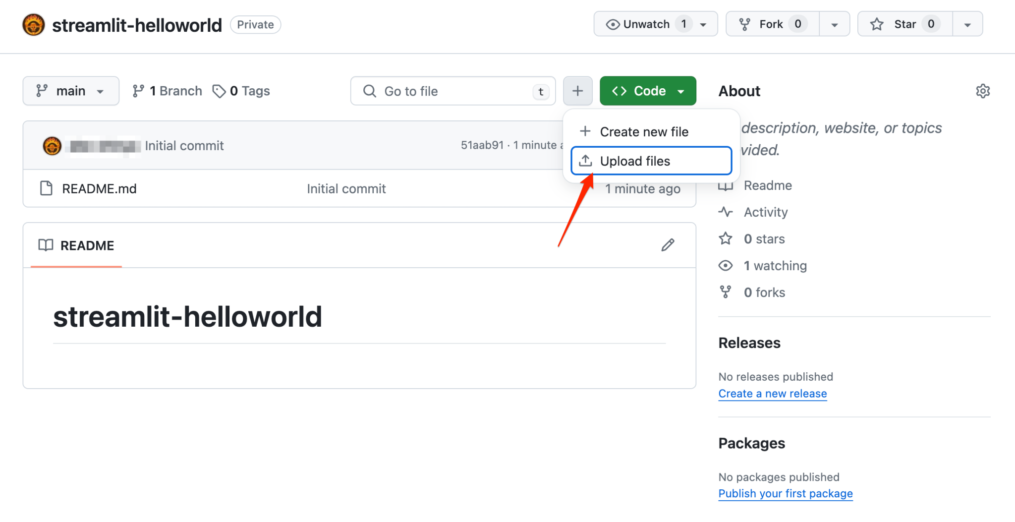Unwatch this repository
The height and width of the screenshot is (522, 1015).
(x=647, y=24)
